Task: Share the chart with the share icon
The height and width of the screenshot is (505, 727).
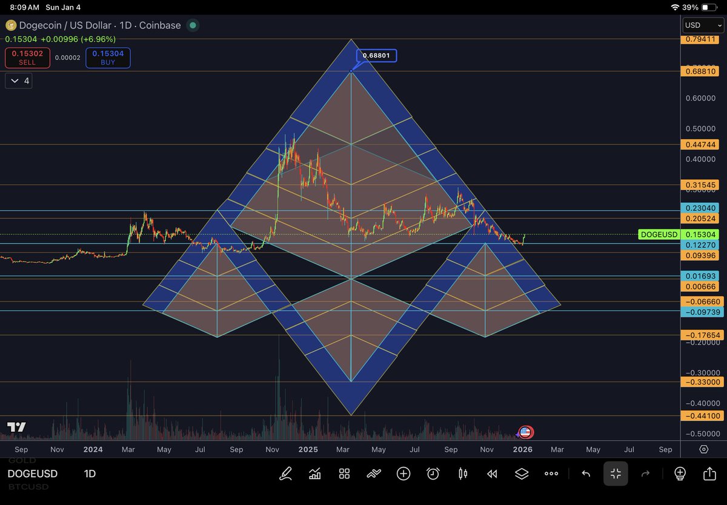Action: (x=709, y=474)
